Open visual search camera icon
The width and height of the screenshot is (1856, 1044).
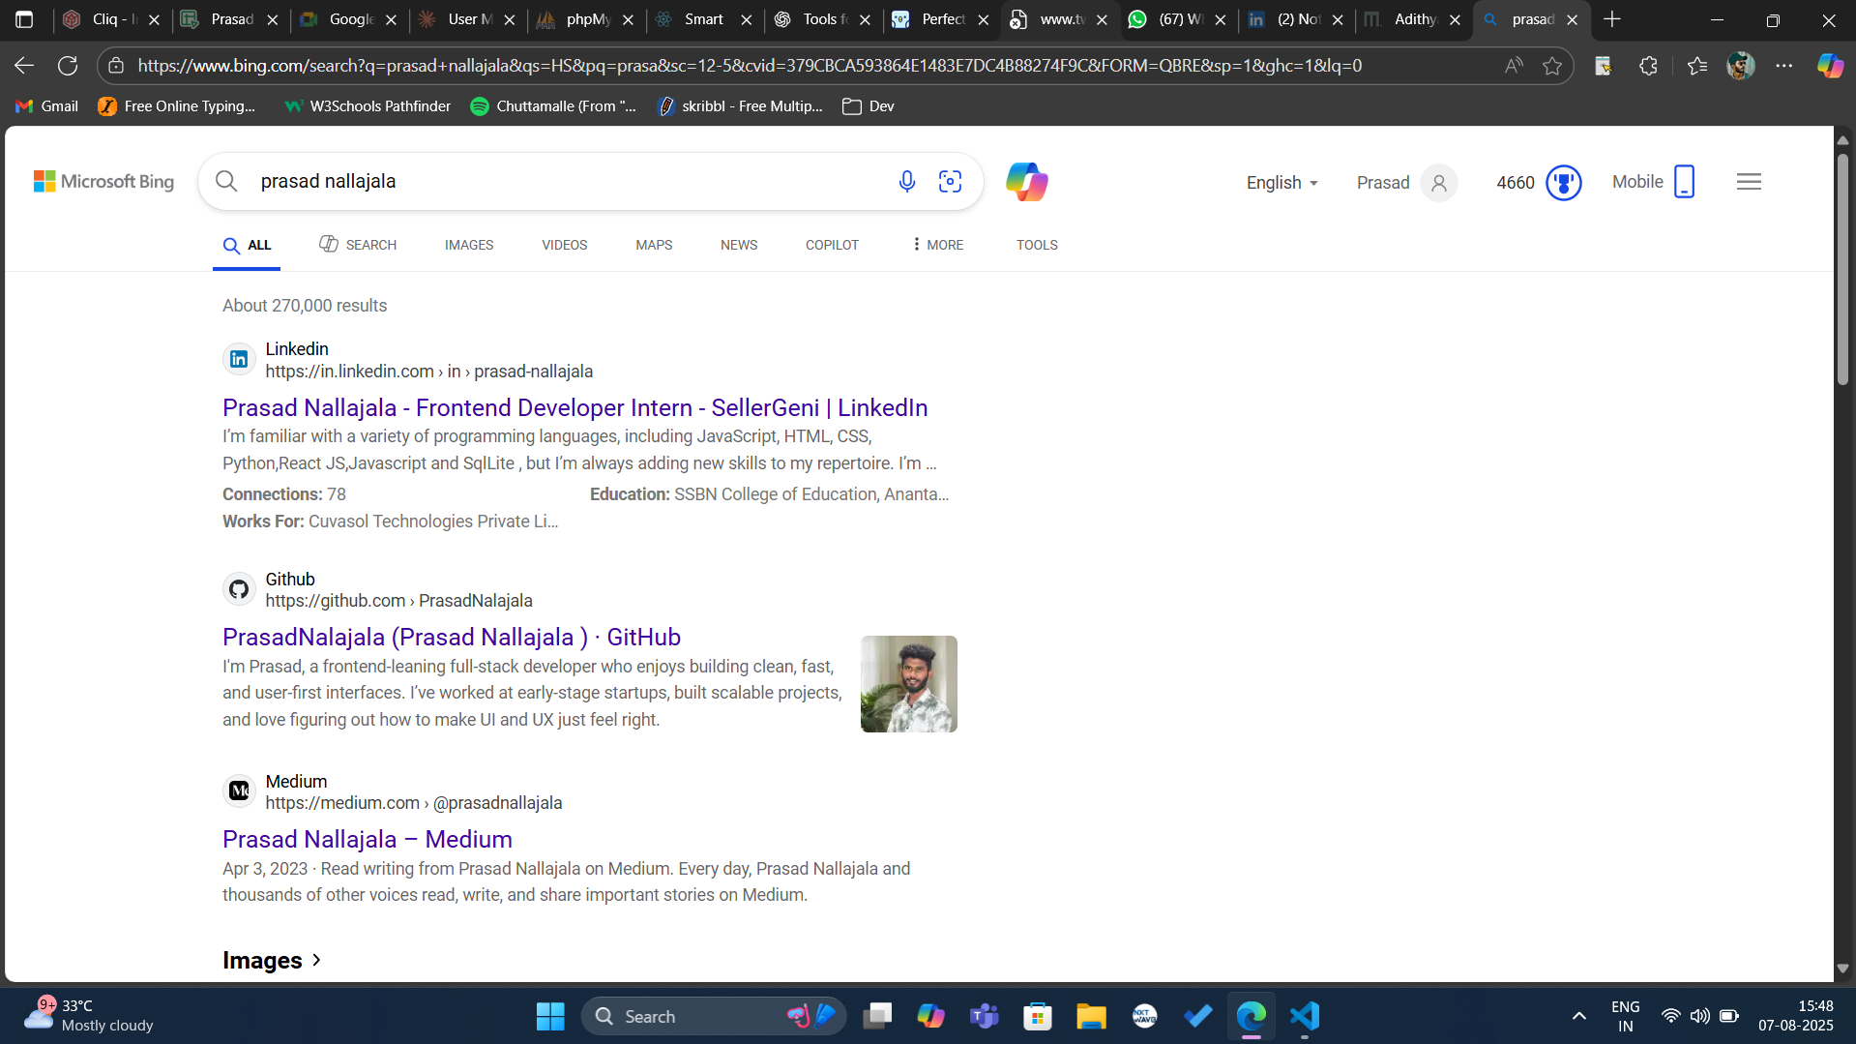950,182
